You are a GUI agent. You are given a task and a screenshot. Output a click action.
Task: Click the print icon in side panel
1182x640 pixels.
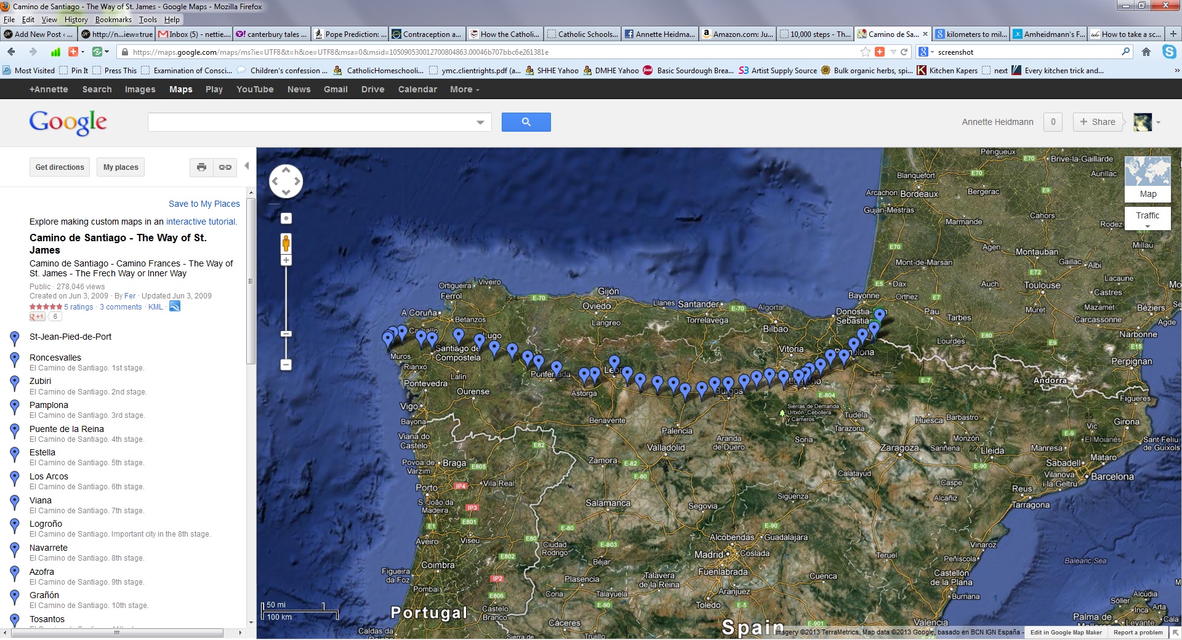pos(201,167)
